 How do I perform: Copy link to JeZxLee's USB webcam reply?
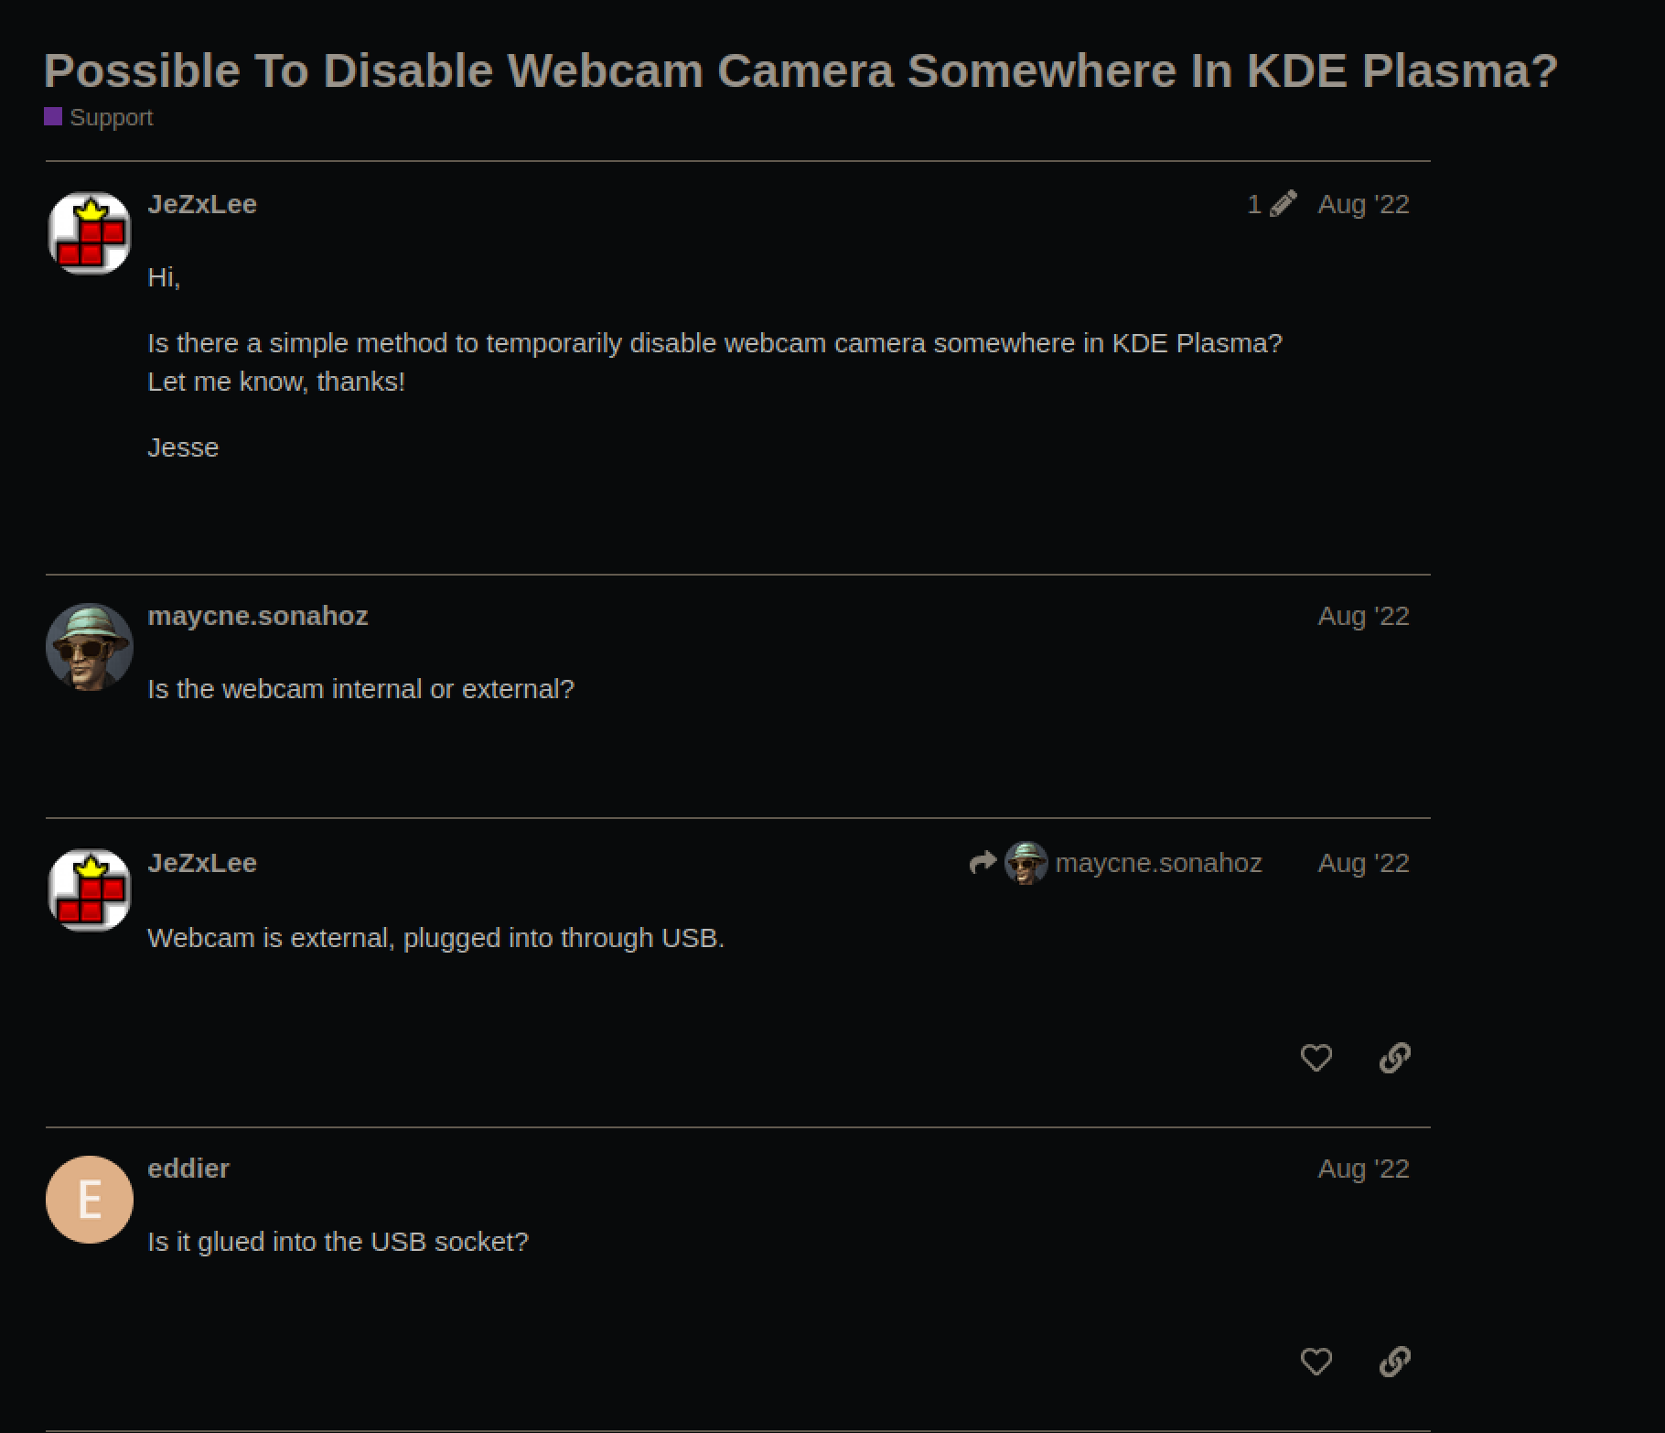(1394, 1058)
